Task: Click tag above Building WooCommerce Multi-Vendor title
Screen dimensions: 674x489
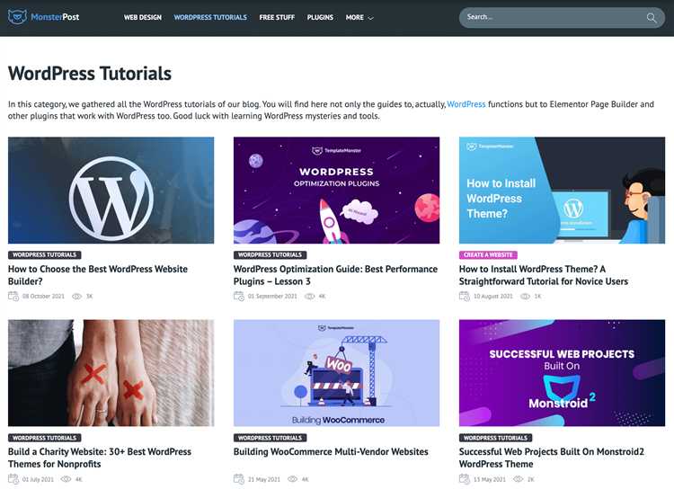Action: (270, 438)
